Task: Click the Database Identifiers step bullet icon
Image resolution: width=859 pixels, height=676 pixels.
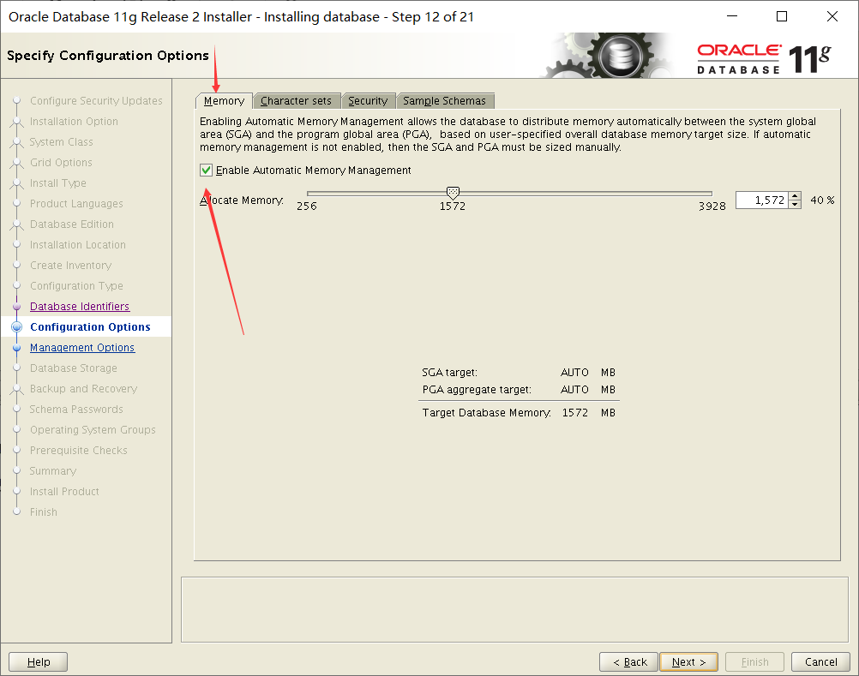Action: tap(17, 307)
